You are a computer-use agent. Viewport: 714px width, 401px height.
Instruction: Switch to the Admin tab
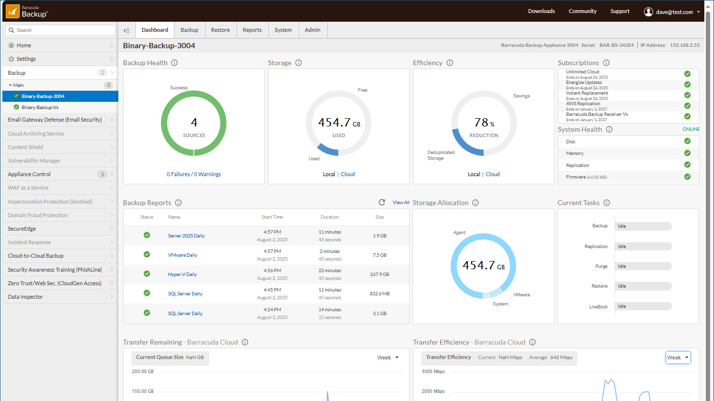click(313, 30)
